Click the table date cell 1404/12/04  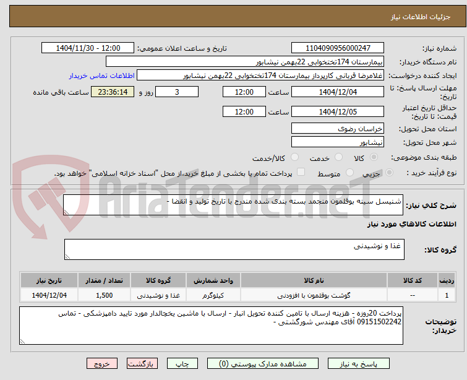49,295
